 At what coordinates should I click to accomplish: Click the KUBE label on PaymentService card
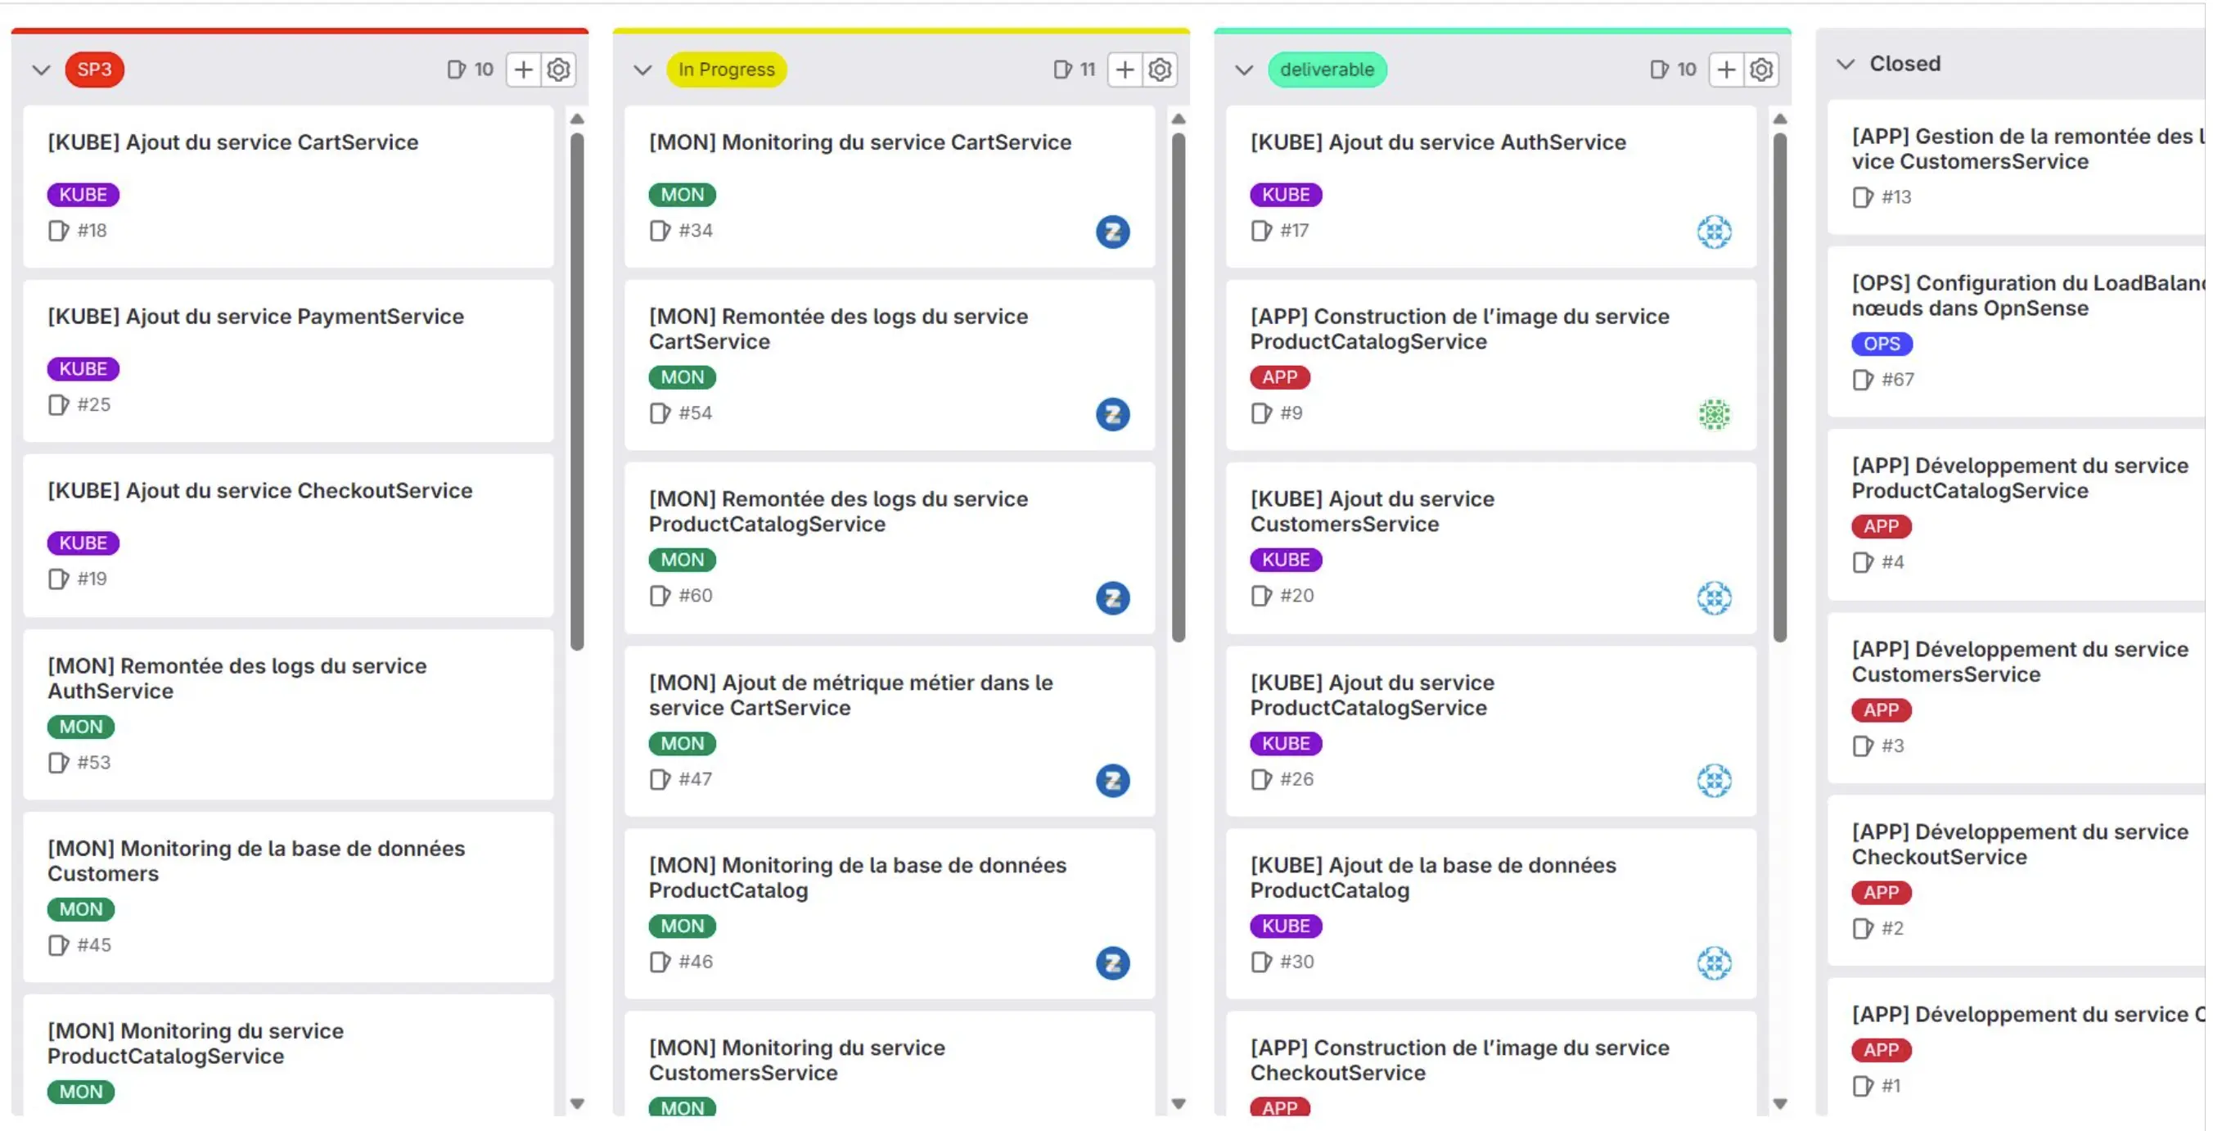point(83,368)
